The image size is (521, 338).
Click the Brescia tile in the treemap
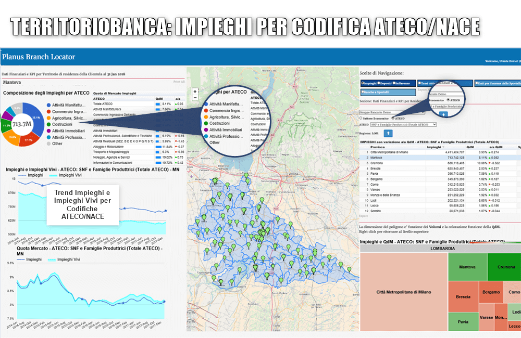tap(463, 296)
